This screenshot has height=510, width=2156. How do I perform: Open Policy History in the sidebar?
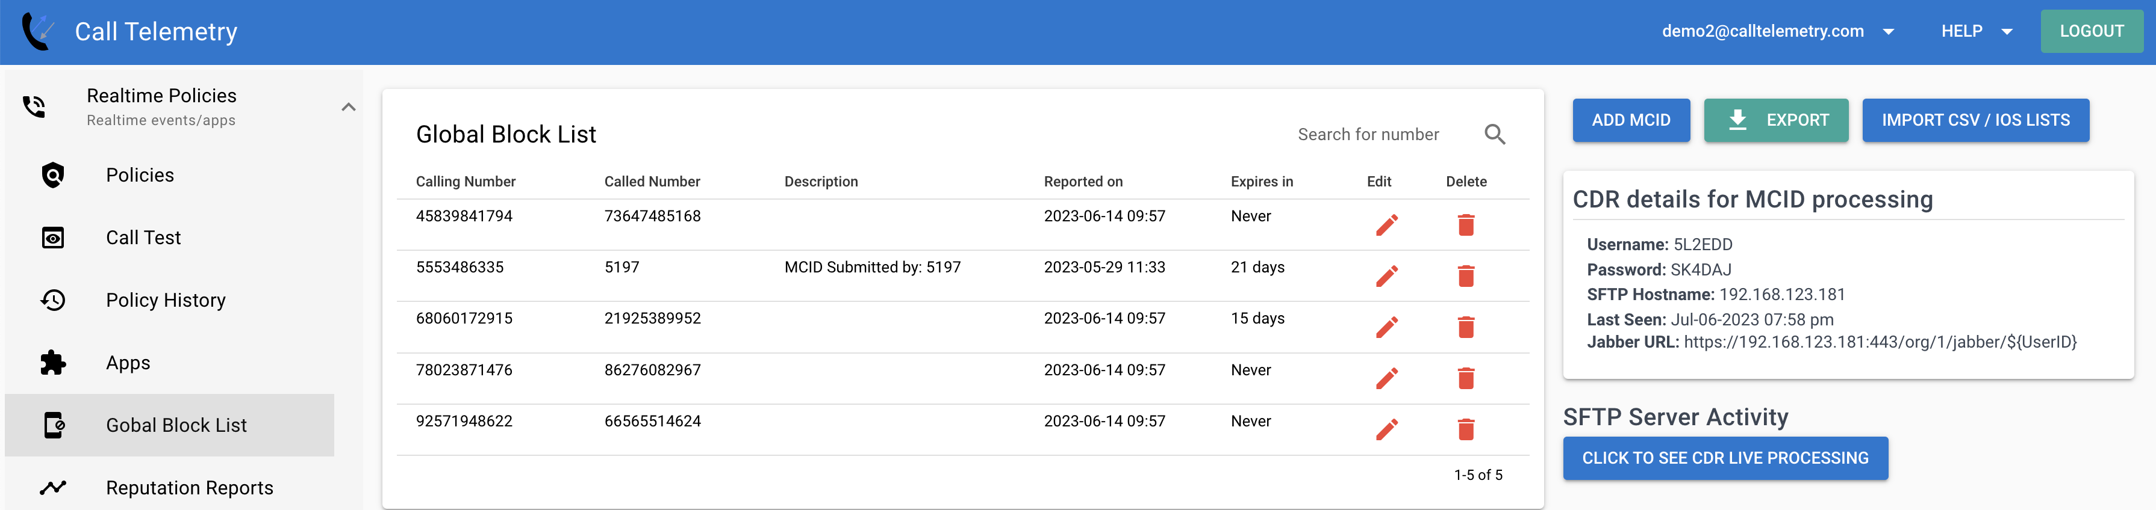pyautogui.click(x=170, y=300)
